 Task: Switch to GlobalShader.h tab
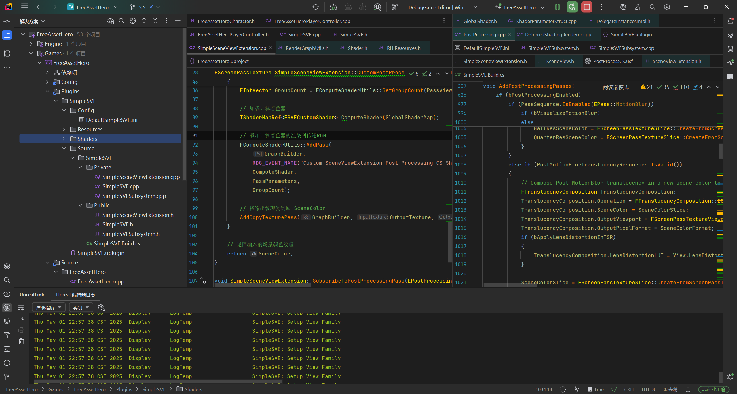coord(477,21)
